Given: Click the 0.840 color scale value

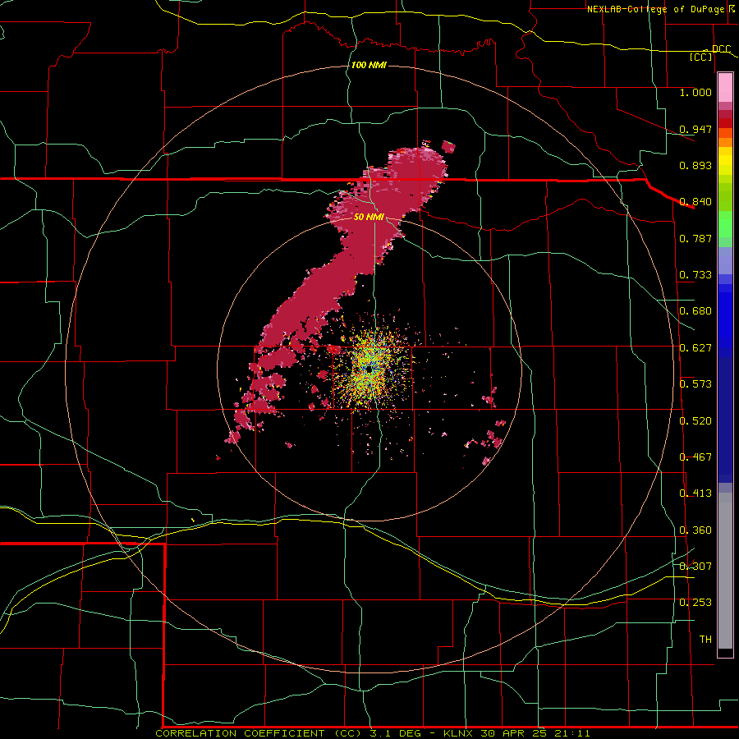Looking at the screenshot, I should pos(695,202).
